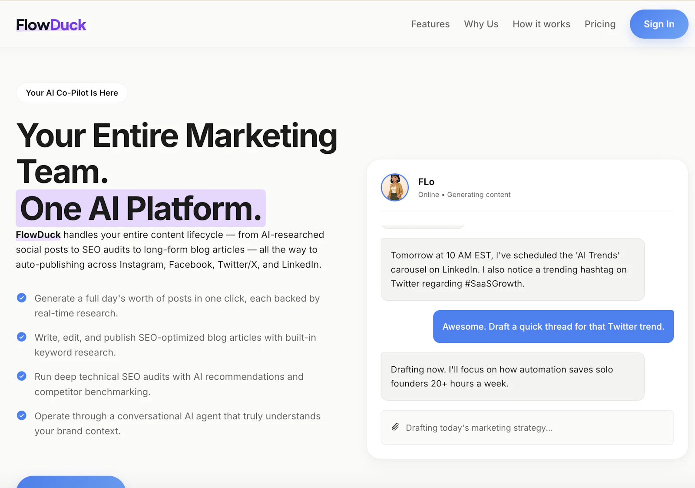Viewport: 695px width, 488px height.
Task: Open How it works nav link
Action: coord(541,24)
